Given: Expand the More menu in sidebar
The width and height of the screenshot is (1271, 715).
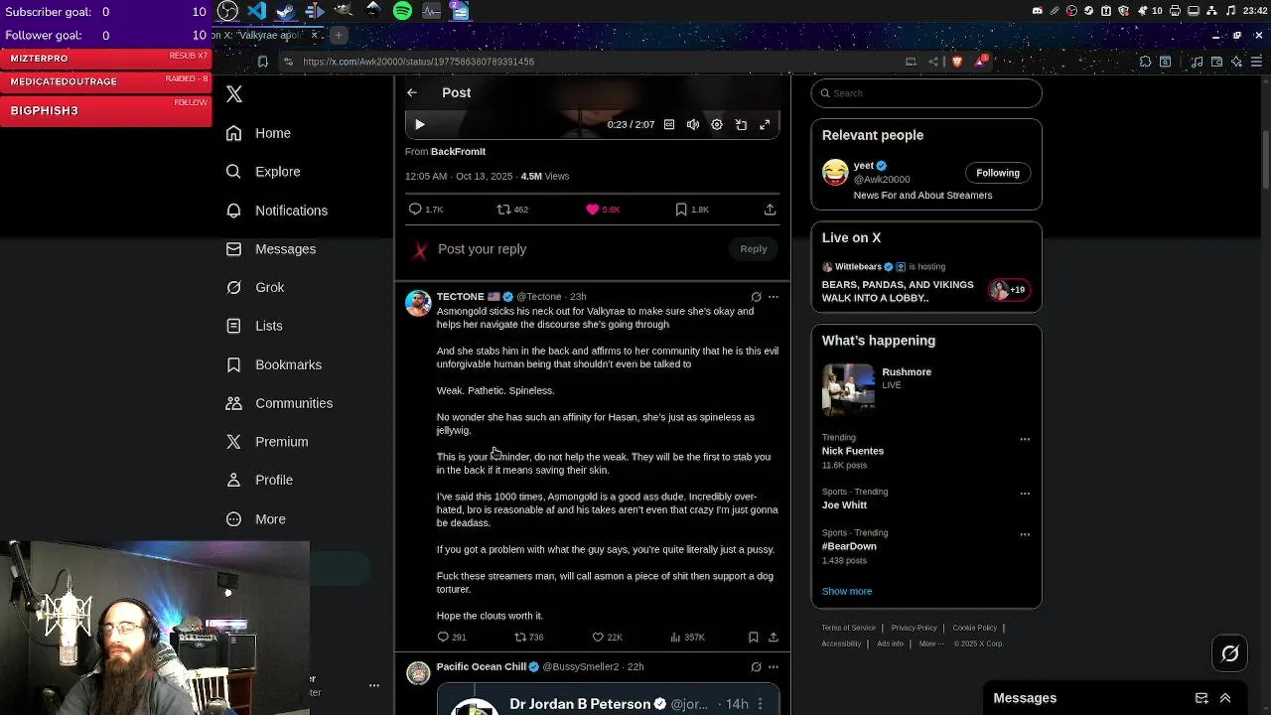Looking at the screenshot, I should coord(256,519).
